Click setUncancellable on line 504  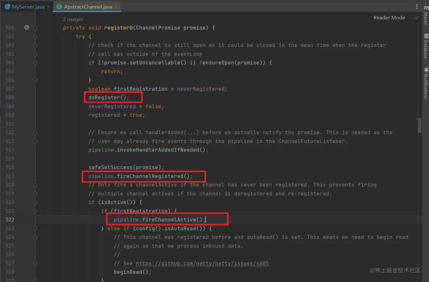155,63
